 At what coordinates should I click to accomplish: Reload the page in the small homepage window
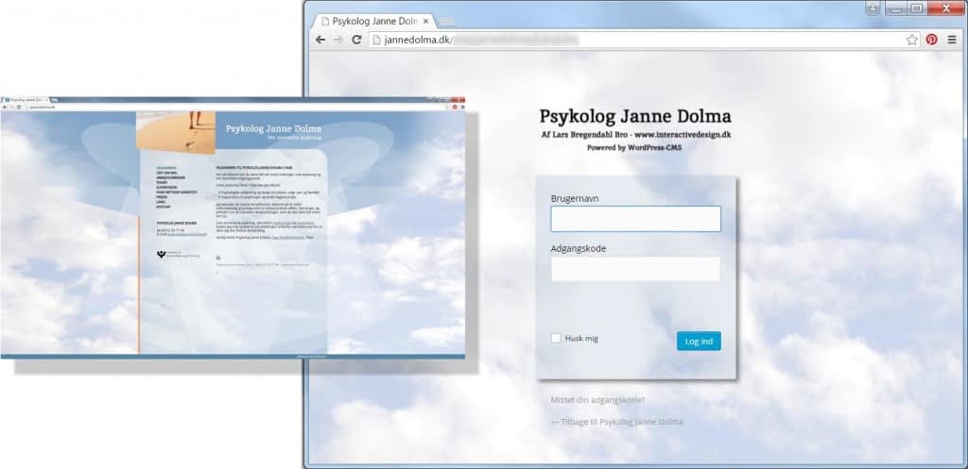[x=19, y=108]
